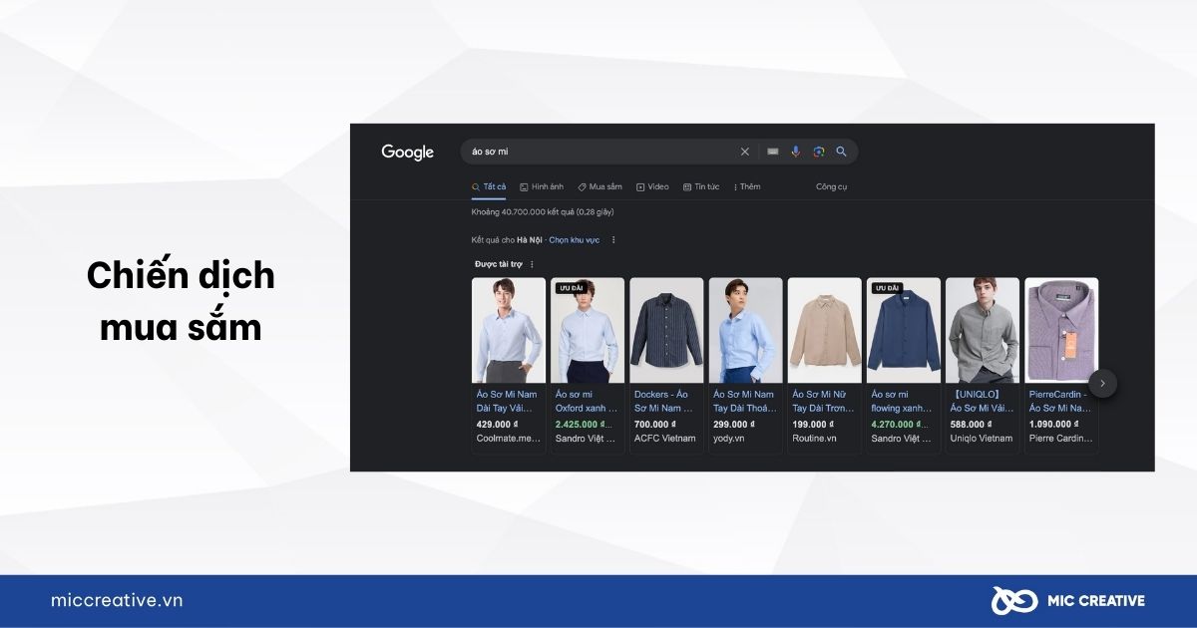Start voice search with the microphone icon
Screen dimensions: 1197x628
795,152
